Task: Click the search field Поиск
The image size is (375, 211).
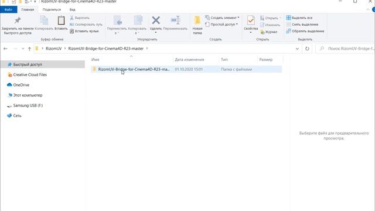Action: (345, 49)
